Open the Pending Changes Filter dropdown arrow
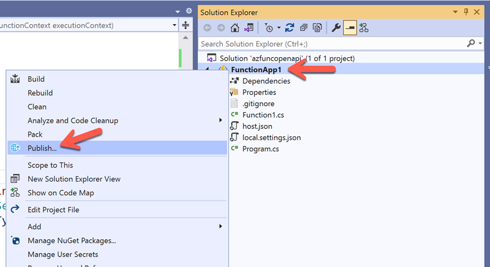The width and height of the screenshot is (490, 267). 279,28
